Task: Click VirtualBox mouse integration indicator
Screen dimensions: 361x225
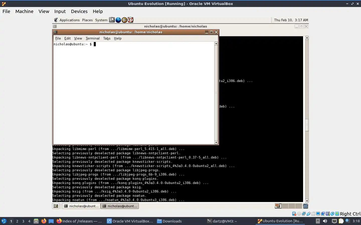Action: (332, 214)
